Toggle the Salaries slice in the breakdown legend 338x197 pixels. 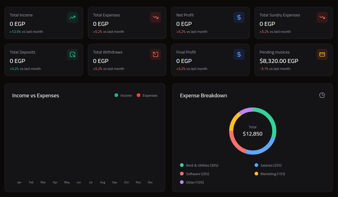pyautogui.click(x=268, y=165)
